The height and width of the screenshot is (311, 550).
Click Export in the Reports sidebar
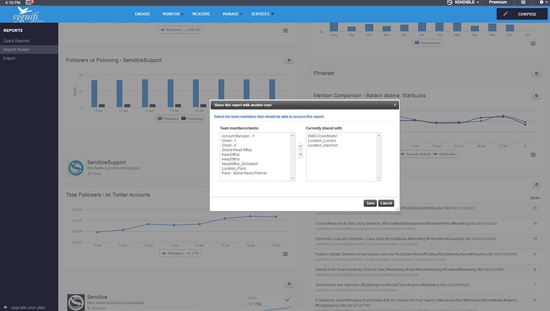[9, 58]
